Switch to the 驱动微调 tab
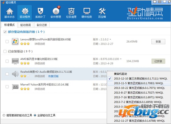The height and width of the screenshot is (124, 171). (x=25, y=25)
